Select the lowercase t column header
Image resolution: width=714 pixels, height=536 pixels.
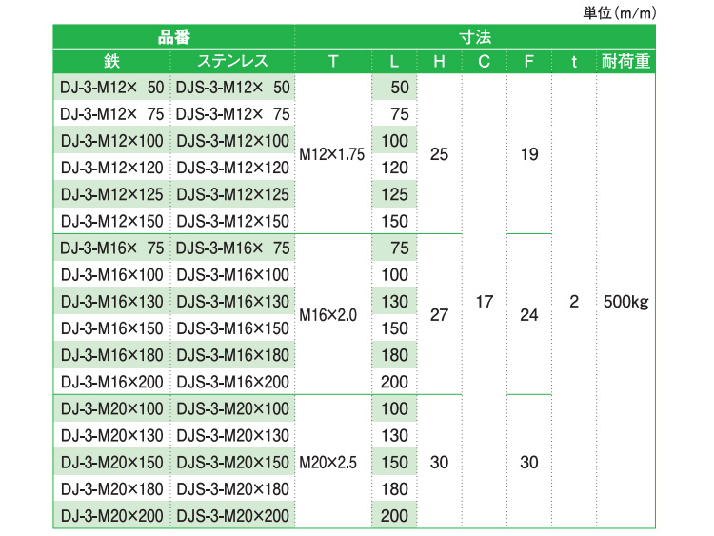click(x=574, y=61)
